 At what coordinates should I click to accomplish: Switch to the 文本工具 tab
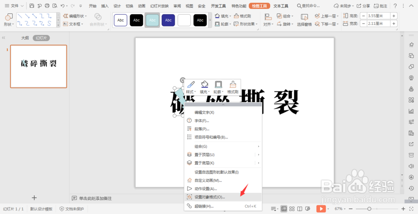point(281,6)
